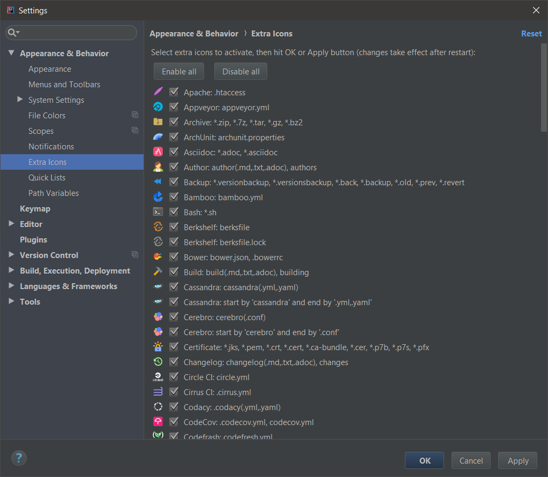The width and height of the screenshot is (548, 477).
Task: Click the Author person icon
Action: click(x=158, y=167)
